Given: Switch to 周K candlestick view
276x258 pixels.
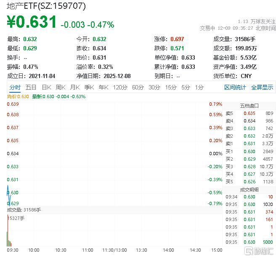Looking at the screenshot, I should tap(61, 87).
